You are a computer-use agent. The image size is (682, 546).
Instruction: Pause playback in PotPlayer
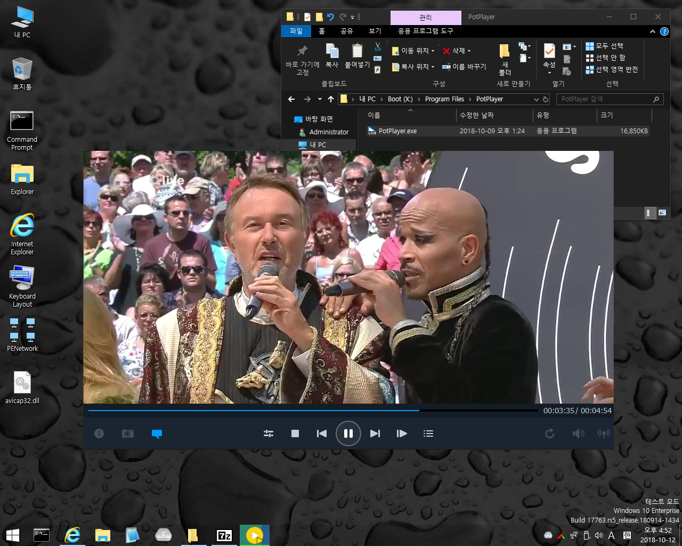pyautogui.click(x=348, y=433)
